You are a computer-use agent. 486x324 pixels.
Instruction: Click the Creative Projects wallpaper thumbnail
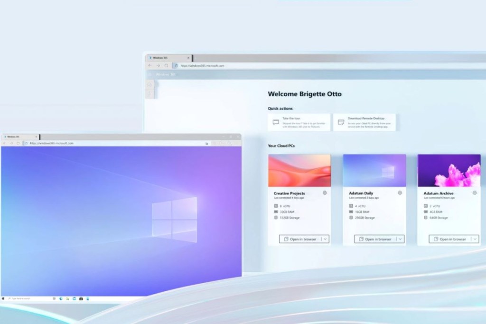[299, 169]
